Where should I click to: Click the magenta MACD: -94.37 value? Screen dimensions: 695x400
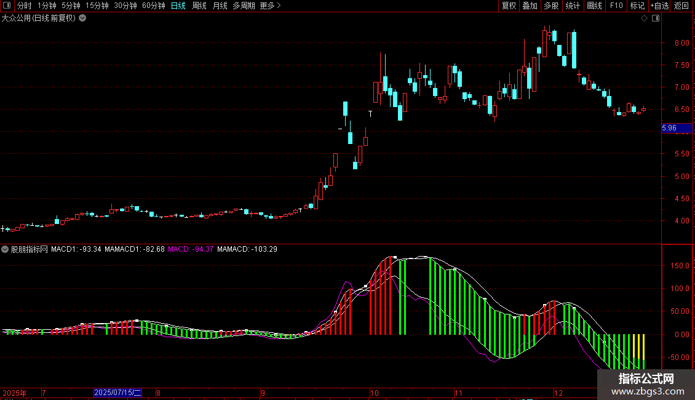coord(191,249)
